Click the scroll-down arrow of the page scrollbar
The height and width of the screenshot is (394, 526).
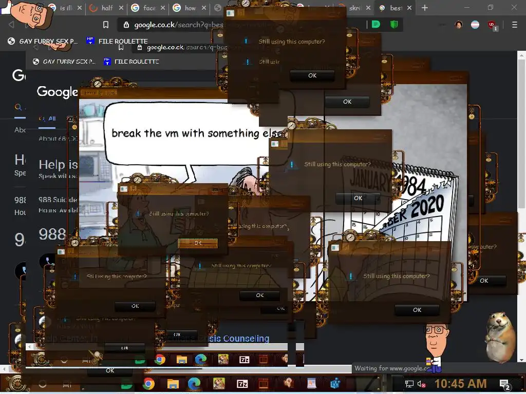(522, 360)
